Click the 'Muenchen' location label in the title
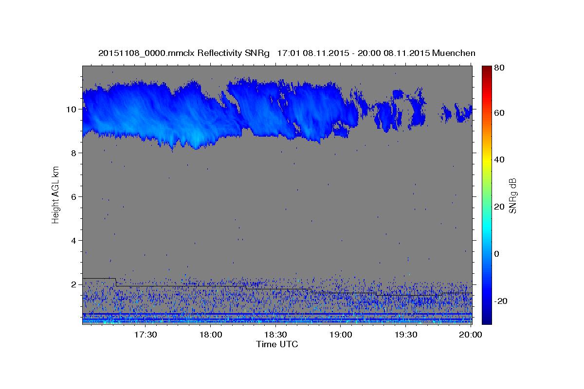584x389 pixels. coord(454,53)
